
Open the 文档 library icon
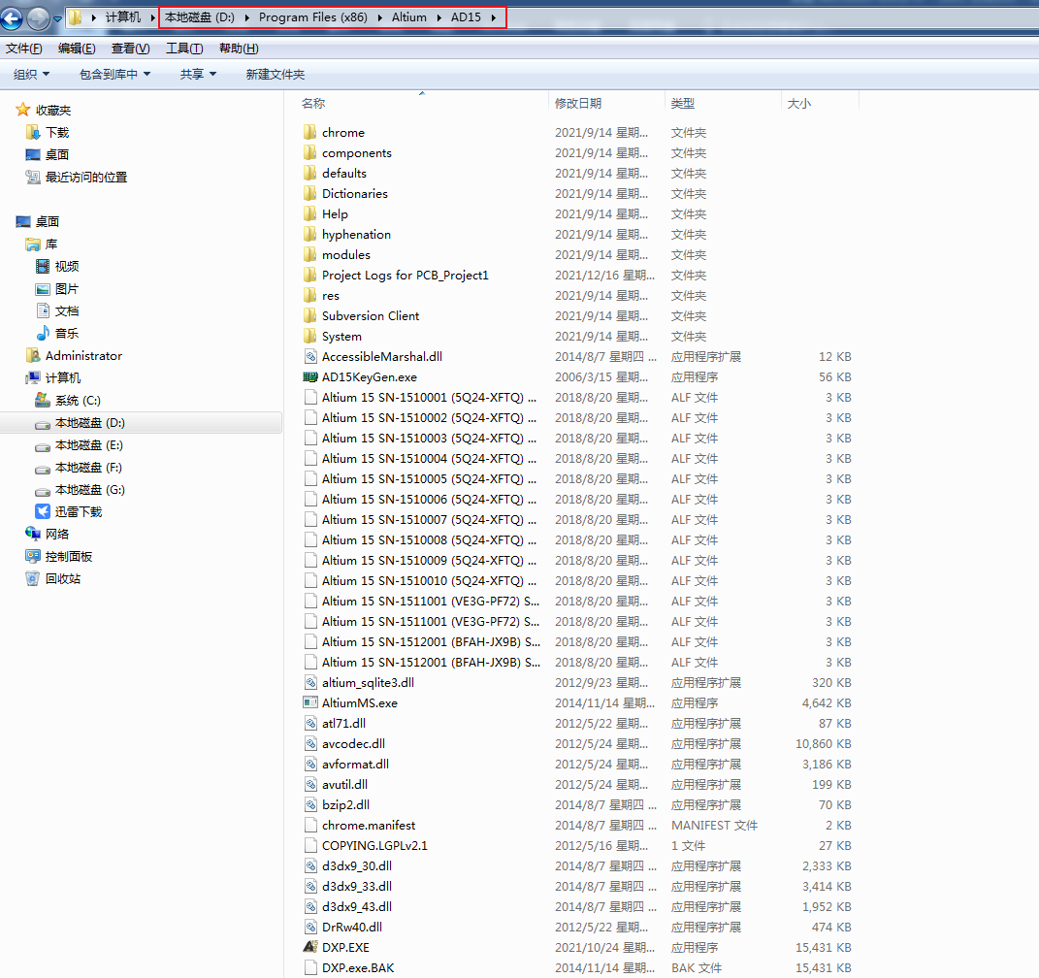click(x=43, y=310)
